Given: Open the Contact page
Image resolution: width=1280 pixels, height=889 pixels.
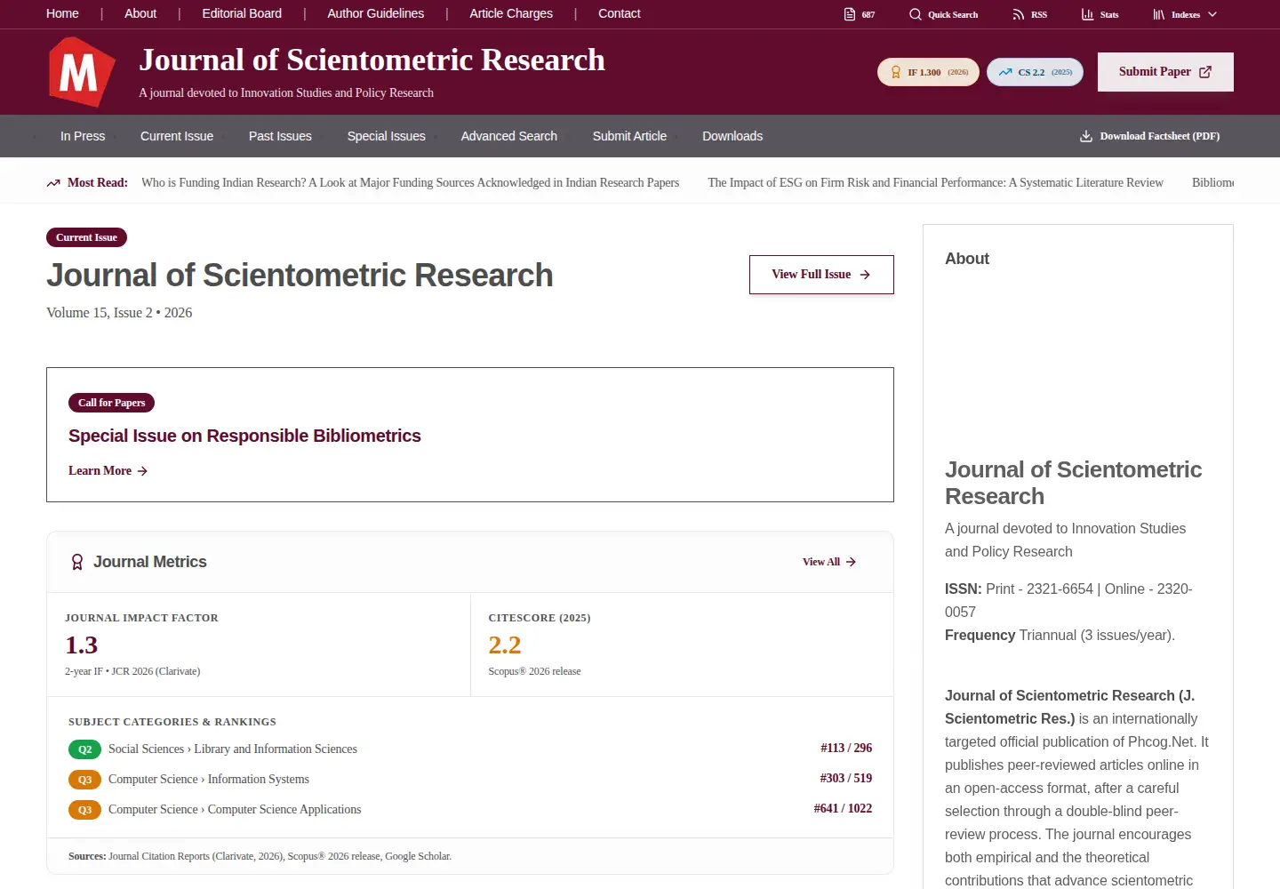Looking at the screenshot, I should point(620,13).
